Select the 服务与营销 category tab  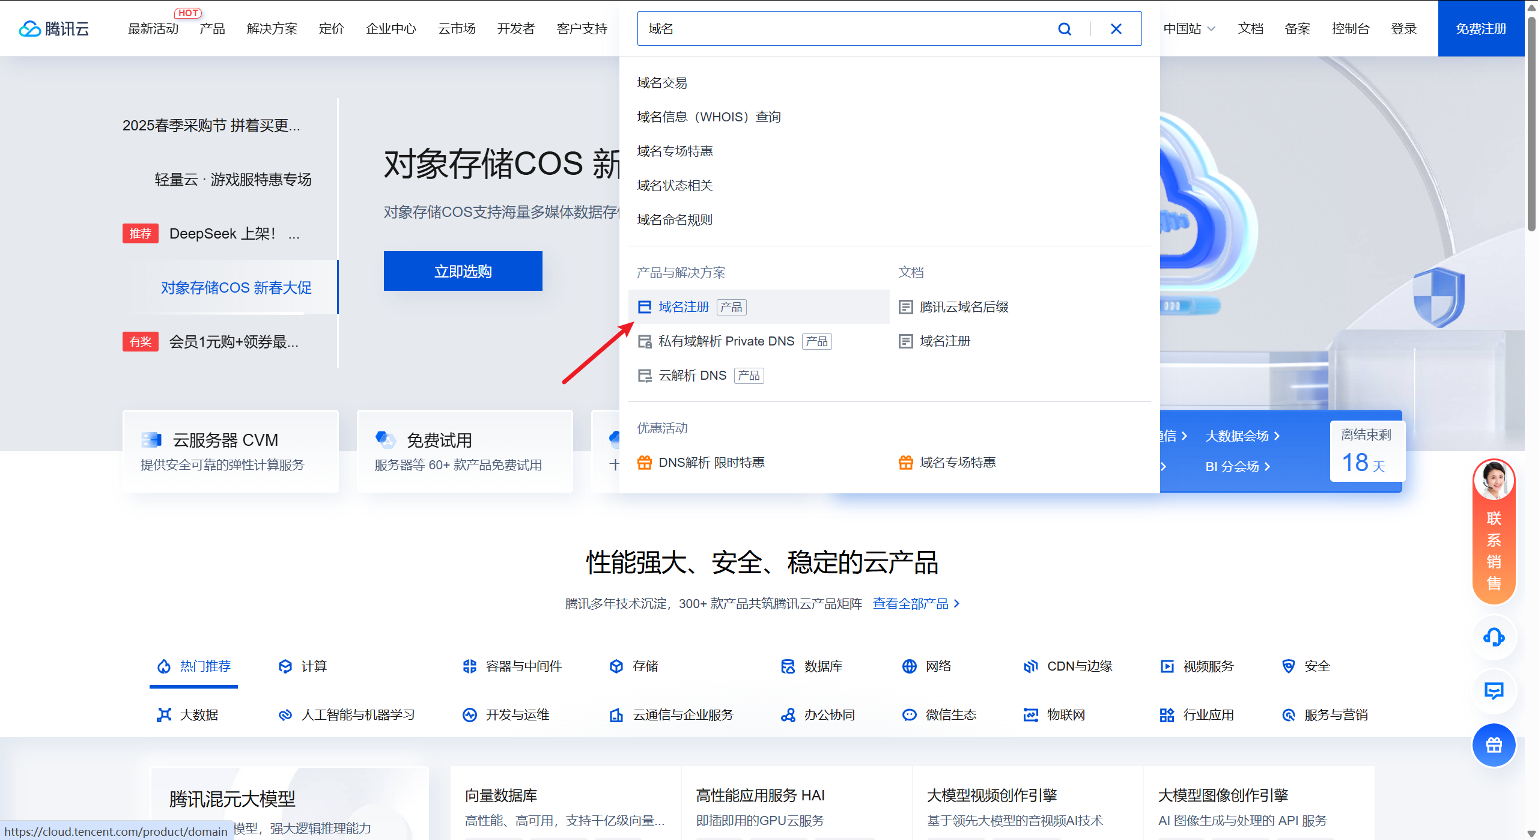click(x=1325, y=714)
